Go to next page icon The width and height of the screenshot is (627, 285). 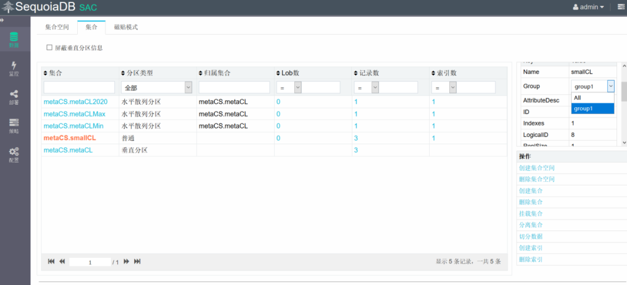127,261
